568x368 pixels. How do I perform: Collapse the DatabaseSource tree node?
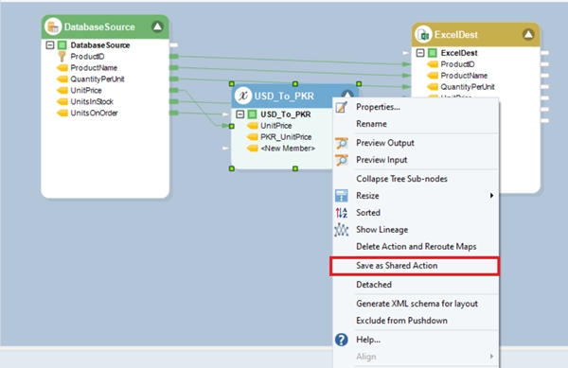tap(50, 44)
